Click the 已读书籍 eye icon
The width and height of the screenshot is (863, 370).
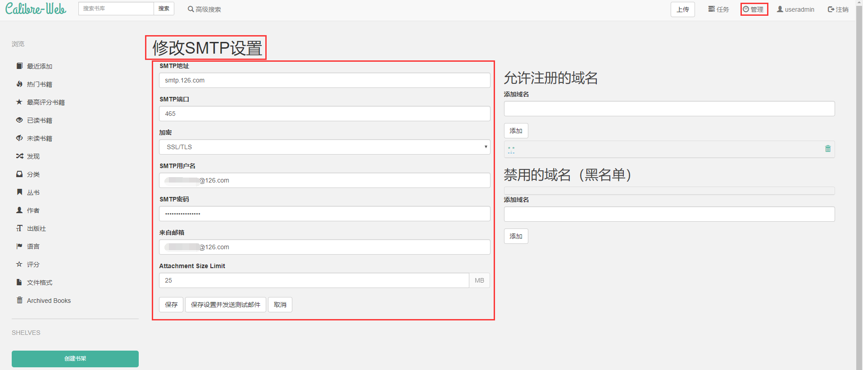[19, 120]
